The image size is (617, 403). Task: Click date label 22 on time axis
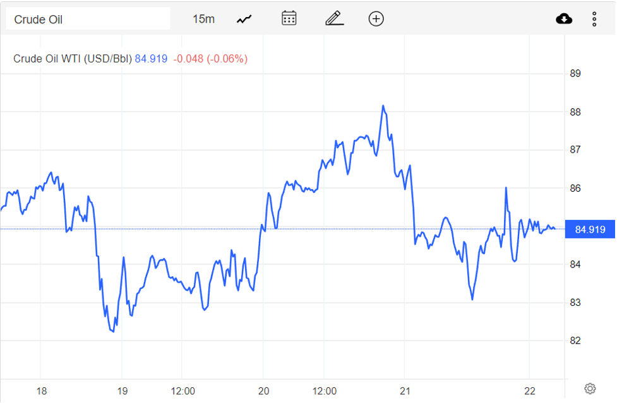(529, 391)
